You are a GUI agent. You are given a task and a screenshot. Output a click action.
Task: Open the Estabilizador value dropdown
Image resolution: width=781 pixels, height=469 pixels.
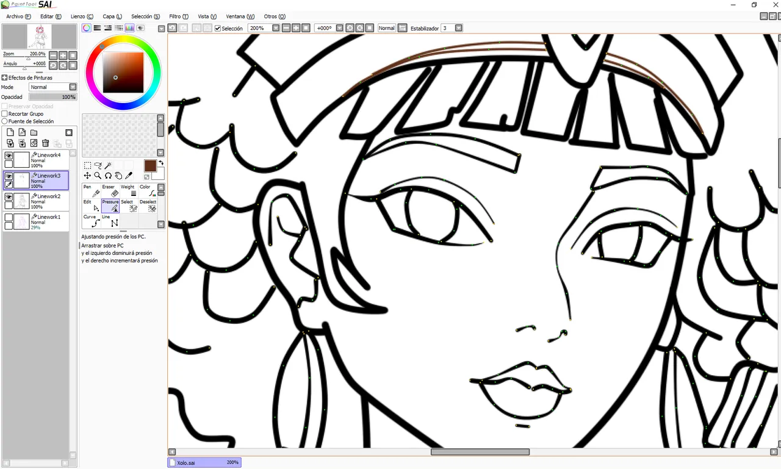(x=459, y=28)
